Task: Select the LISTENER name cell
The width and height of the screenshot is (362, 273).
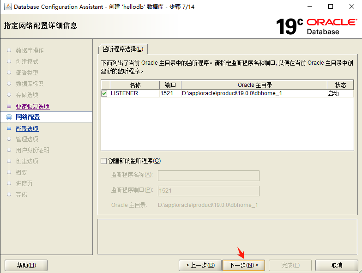Action: point(135,93)
